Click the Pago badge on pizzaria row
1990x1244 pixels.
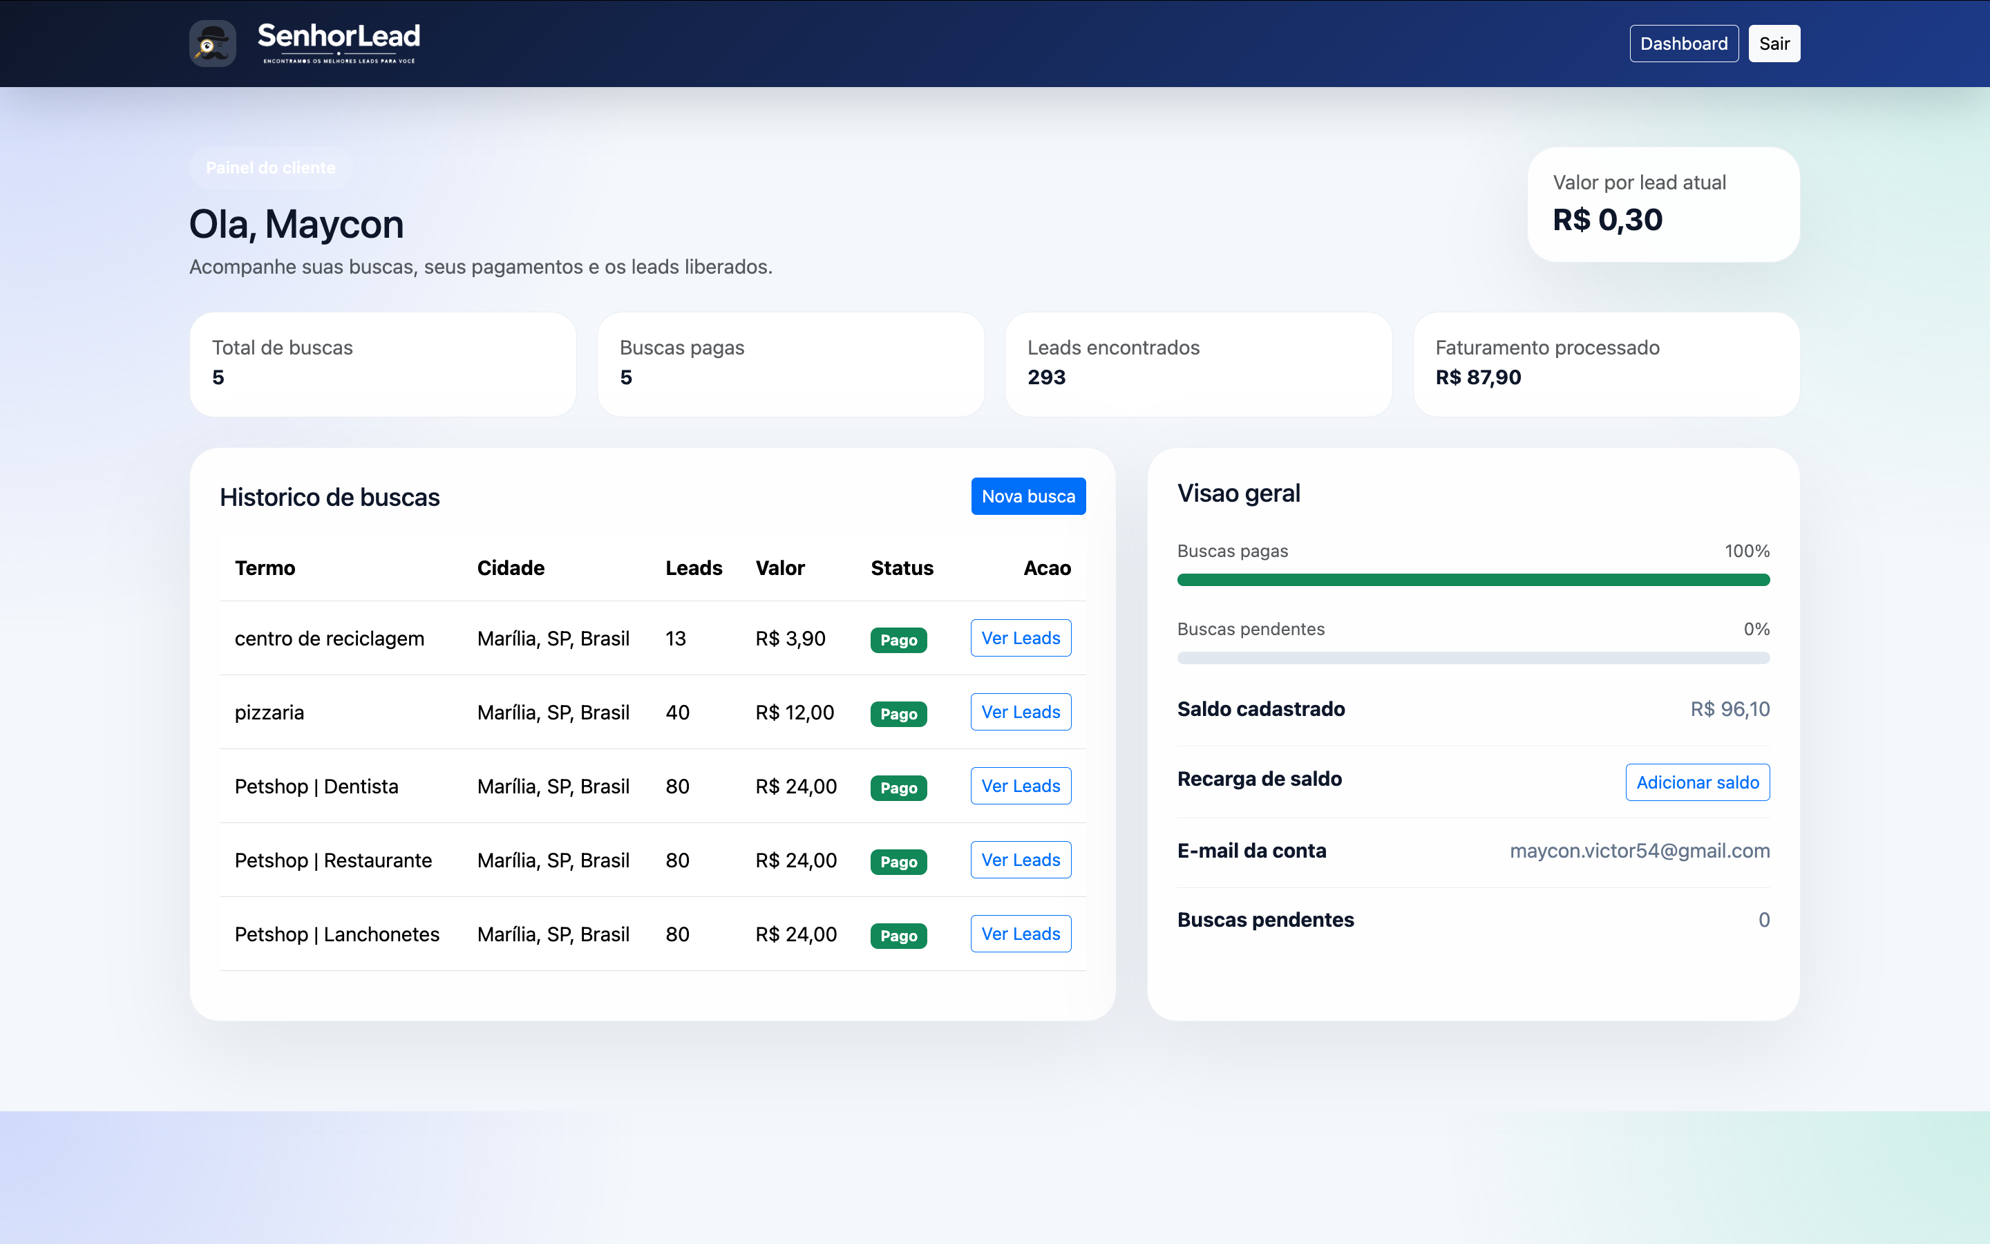899,713
